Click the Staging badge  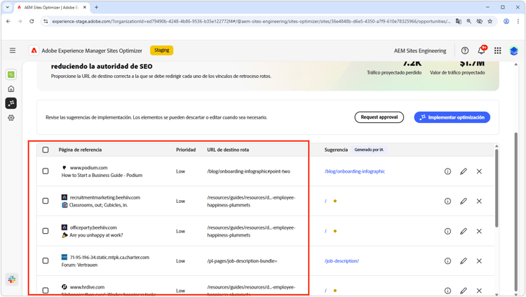click(162, 50)
